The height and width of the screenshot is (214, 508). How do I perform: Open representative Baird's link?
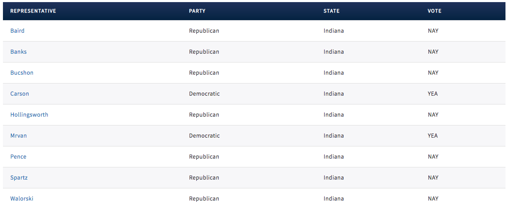click(17, 31)
